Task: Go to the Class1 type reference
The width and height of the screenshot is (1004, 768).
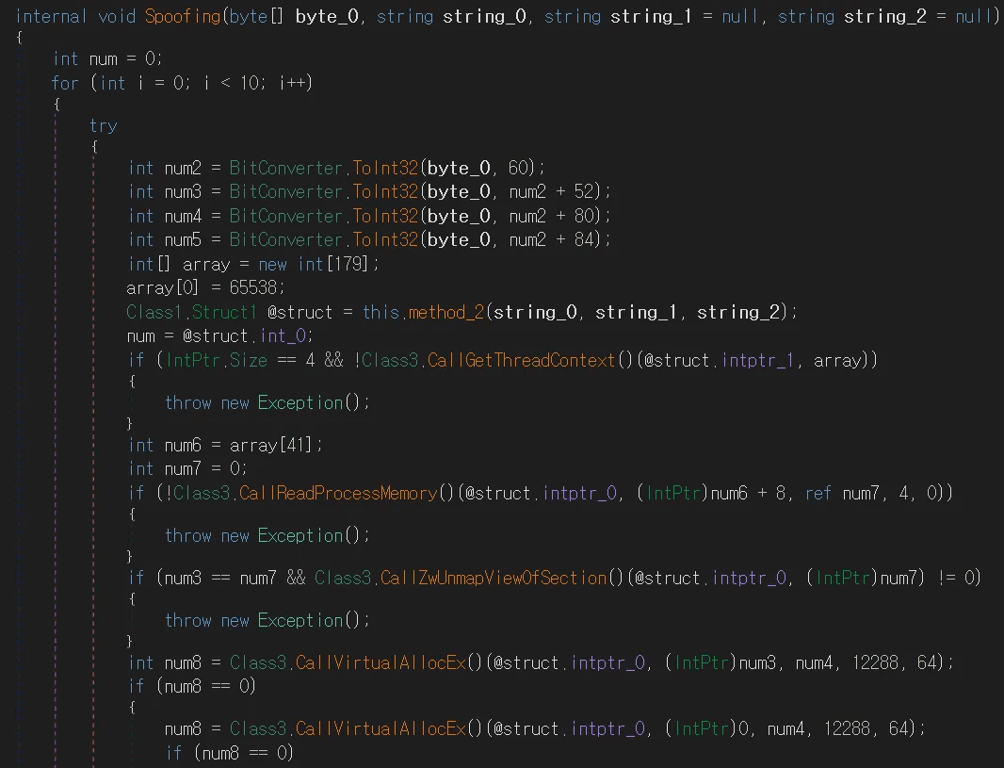Action: point(154,312)
